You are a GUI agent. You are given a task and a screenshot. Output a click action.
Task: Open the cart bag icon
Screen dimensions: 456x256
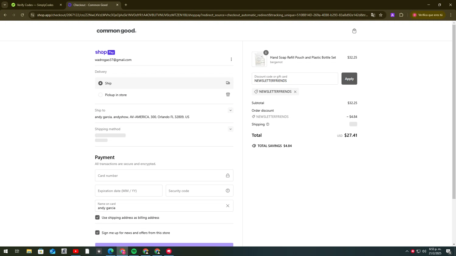[x=354, y=31]
